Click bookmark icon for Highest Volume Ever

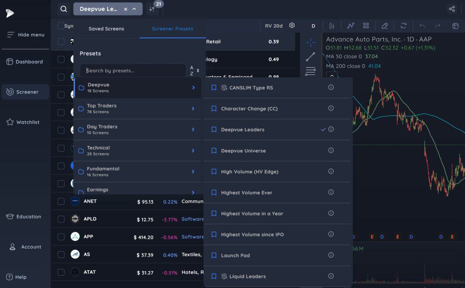click(214, 193)
